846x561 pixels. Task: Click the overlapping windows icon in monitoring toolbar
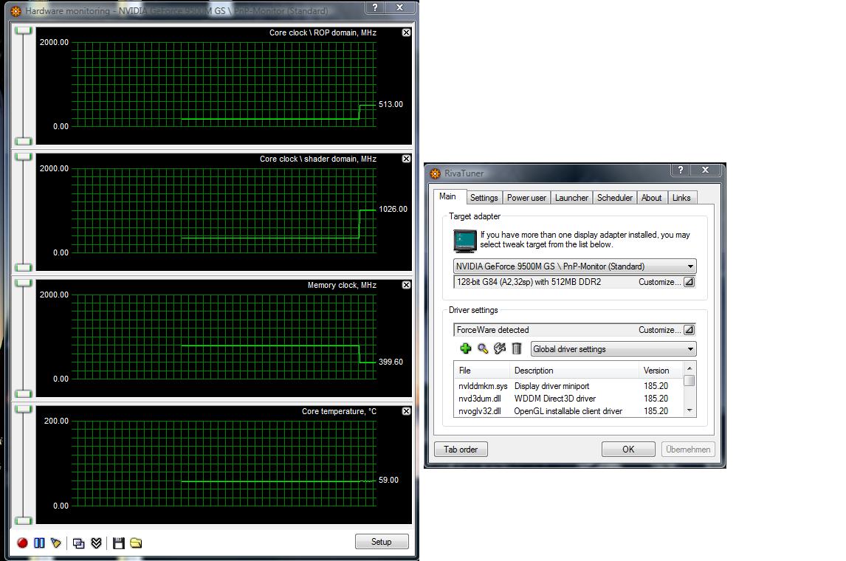pos(79,543)
